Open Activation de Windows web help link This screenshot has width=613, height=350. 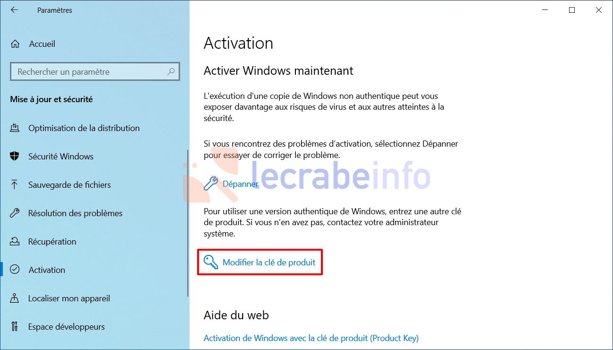[311, 338]
